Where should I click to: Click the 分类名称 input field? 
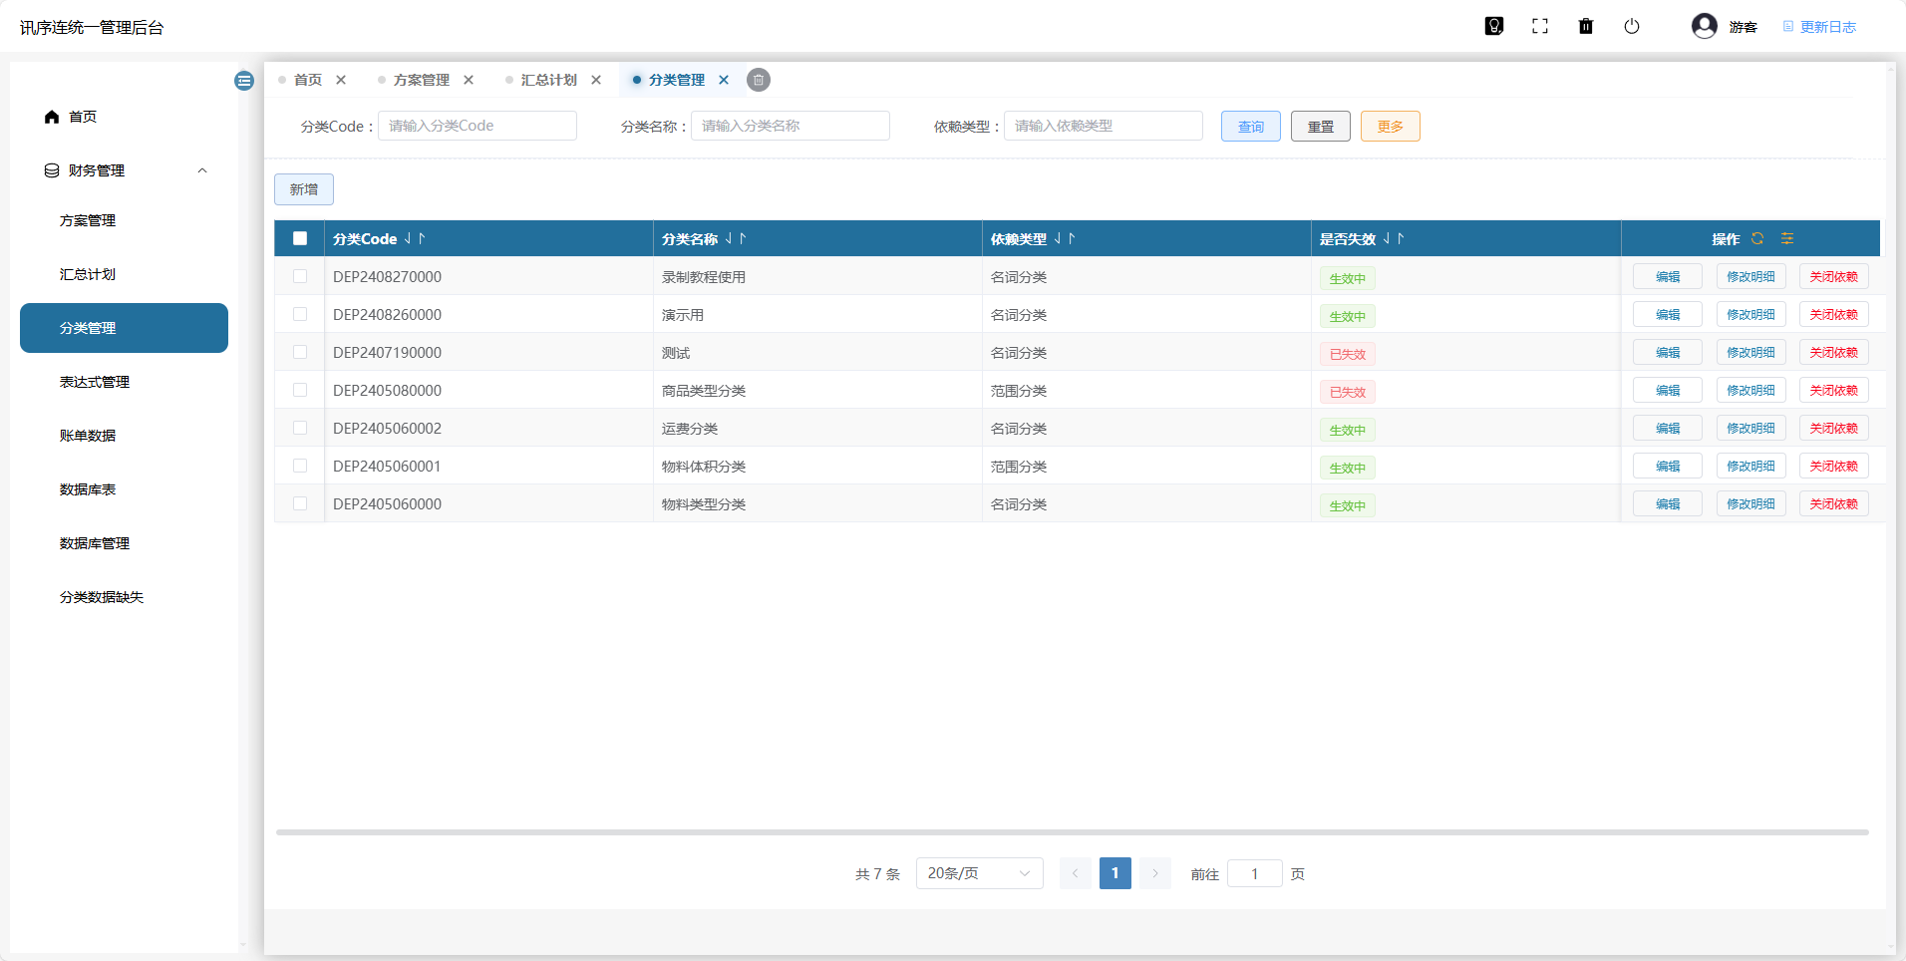790,126
